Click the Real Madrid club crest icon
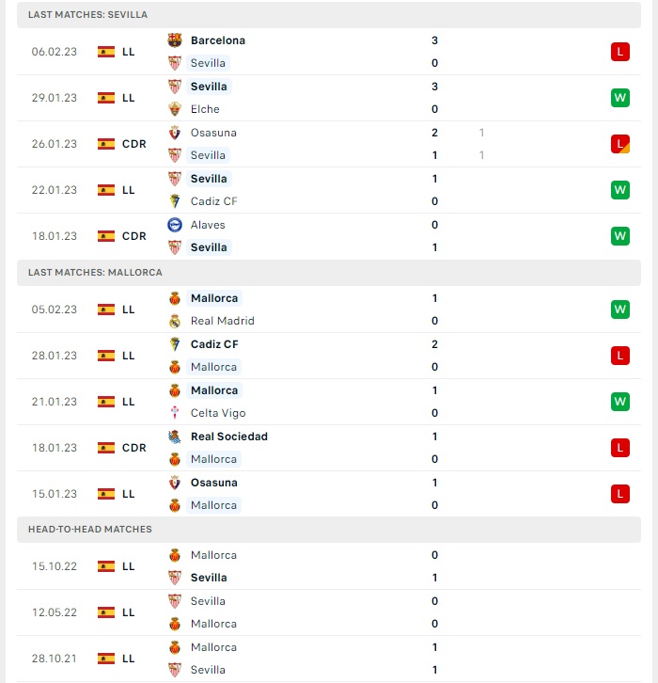This screenshot has height=683, width=658. click(x=175, y=321)
